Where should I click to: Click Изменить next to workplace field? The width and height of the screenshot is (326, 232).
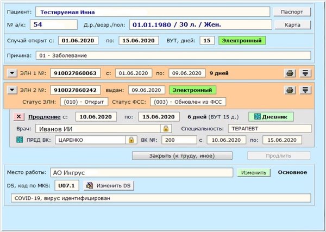(x=253, y=173)
